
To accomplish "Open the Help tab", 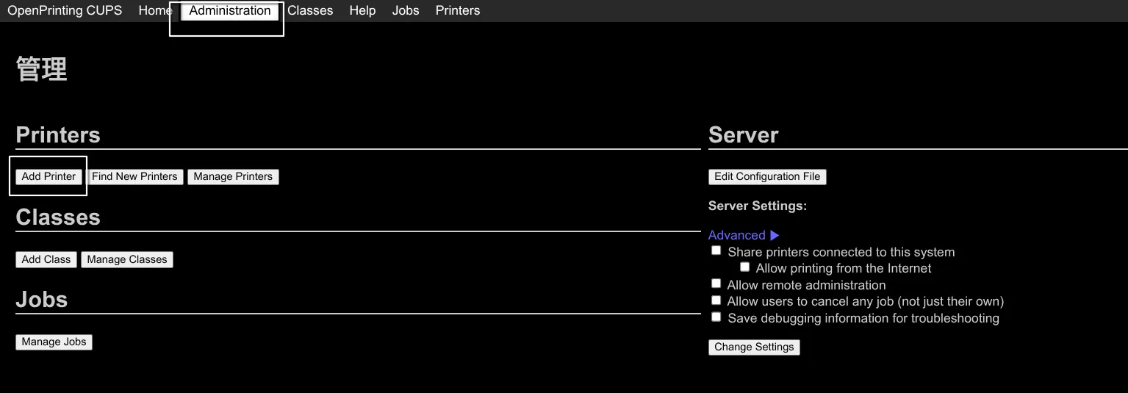I will click(x=362, y=10).
